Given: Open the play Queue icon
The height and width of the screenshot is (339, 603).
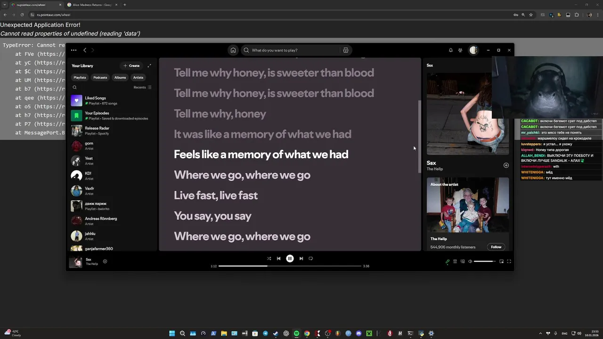Looking at the screenshot, I should pos(455,261).
